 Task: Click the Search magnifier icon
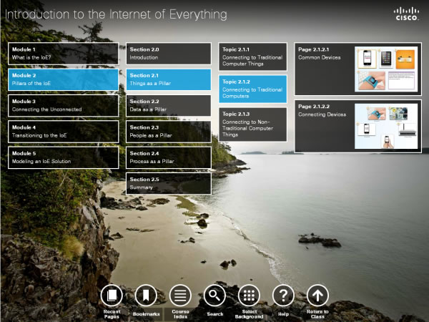(x=214, y=295)
